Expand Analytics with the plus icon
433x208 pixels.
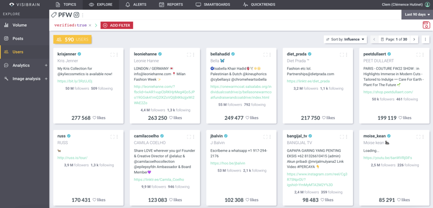tap(46, 65)
